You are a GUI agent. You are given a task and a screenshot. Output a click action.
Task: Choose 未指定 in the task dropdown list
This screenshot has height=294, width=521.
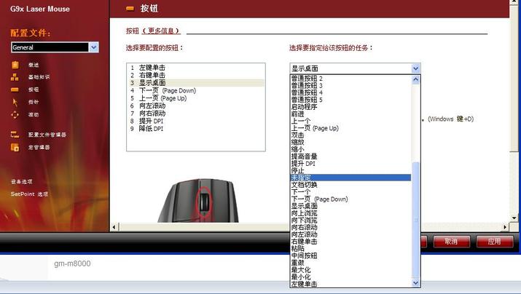click(x=305, y=178)
